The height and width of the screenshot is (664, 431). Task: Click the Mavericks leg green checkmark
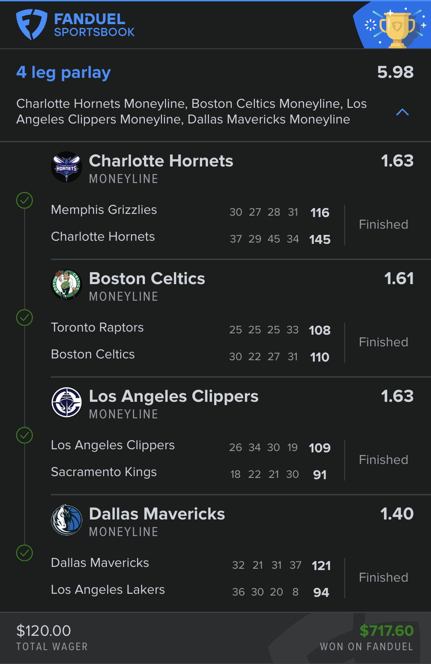[25, 553]
